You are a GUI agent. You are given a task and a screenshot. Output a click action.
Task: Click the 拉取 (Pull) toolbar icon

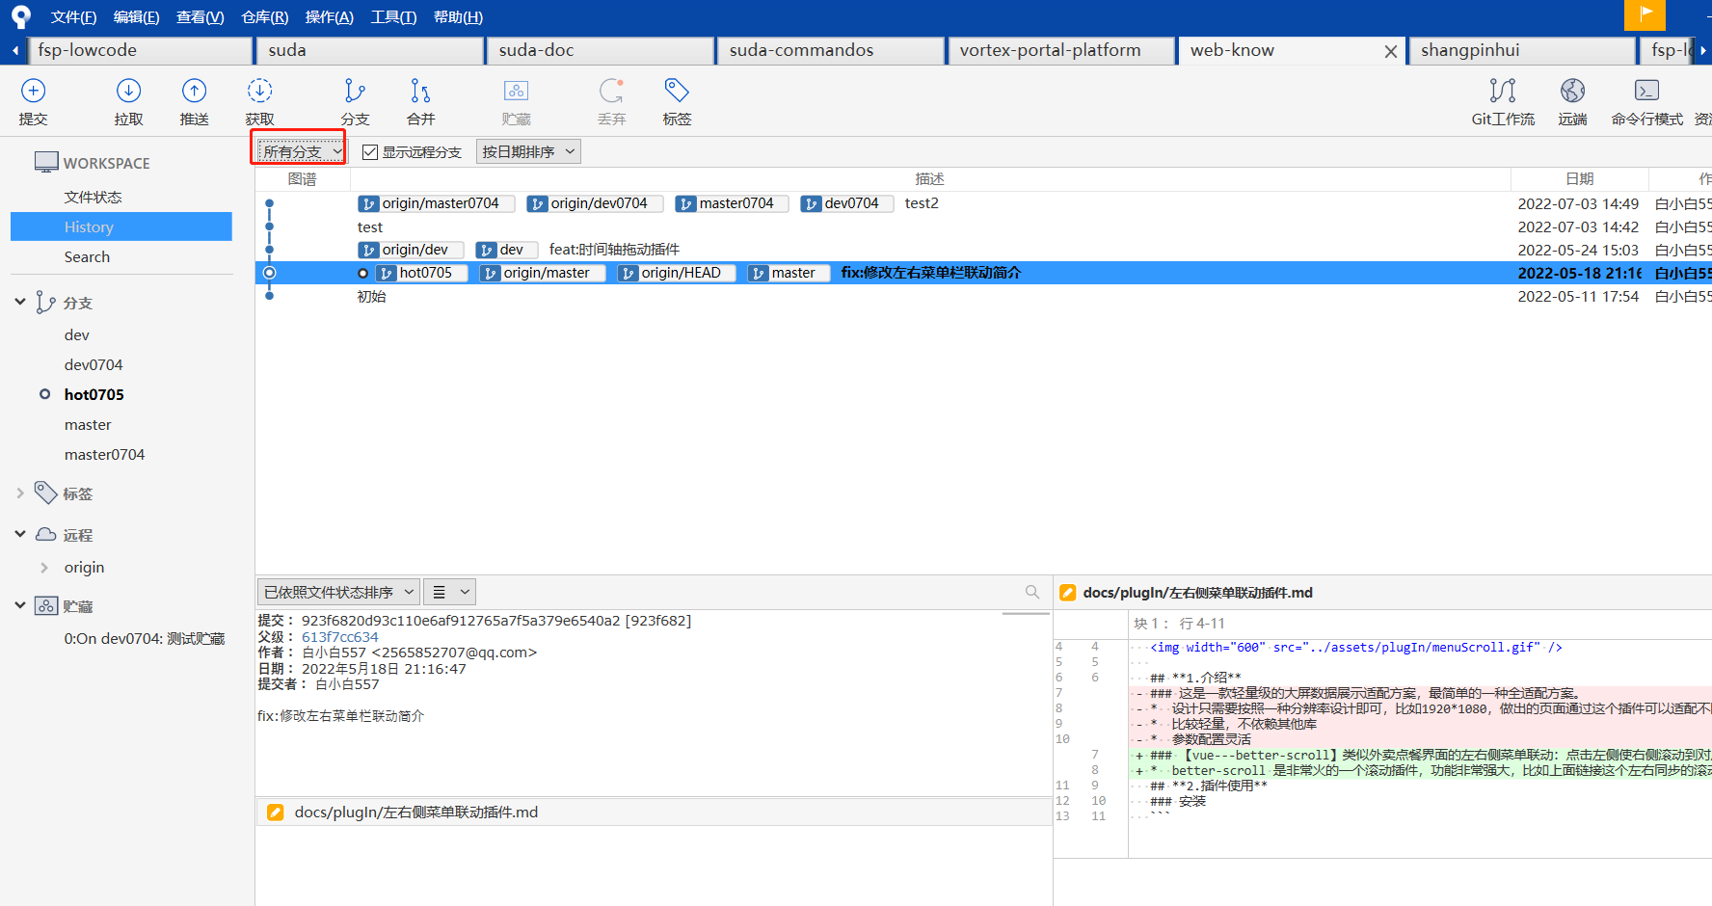tap(128, 91)
